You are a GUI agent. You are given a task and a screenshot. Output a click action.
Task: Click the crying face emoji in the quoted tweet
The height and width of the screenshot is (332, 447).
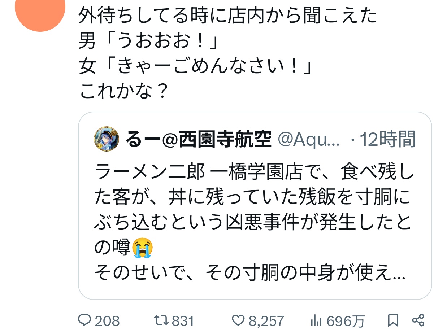(143, 248)
